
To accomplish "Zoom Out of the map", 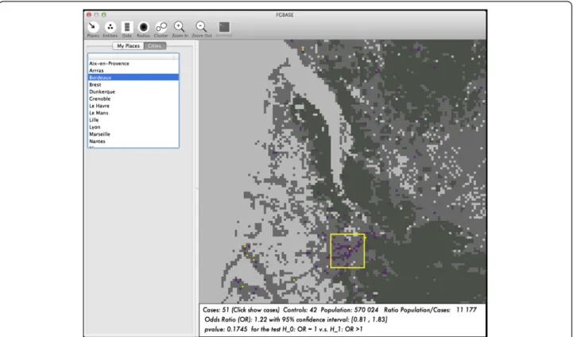I will 202,29.
